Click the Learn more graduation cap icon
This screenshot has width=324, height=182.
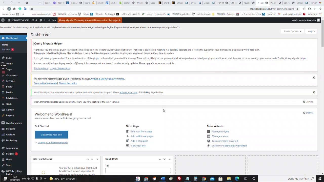pos(209,146)
